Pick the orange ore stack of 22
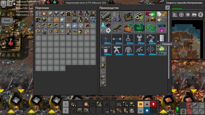Screen dimensions: 205x115 click(x=56, y=19)
